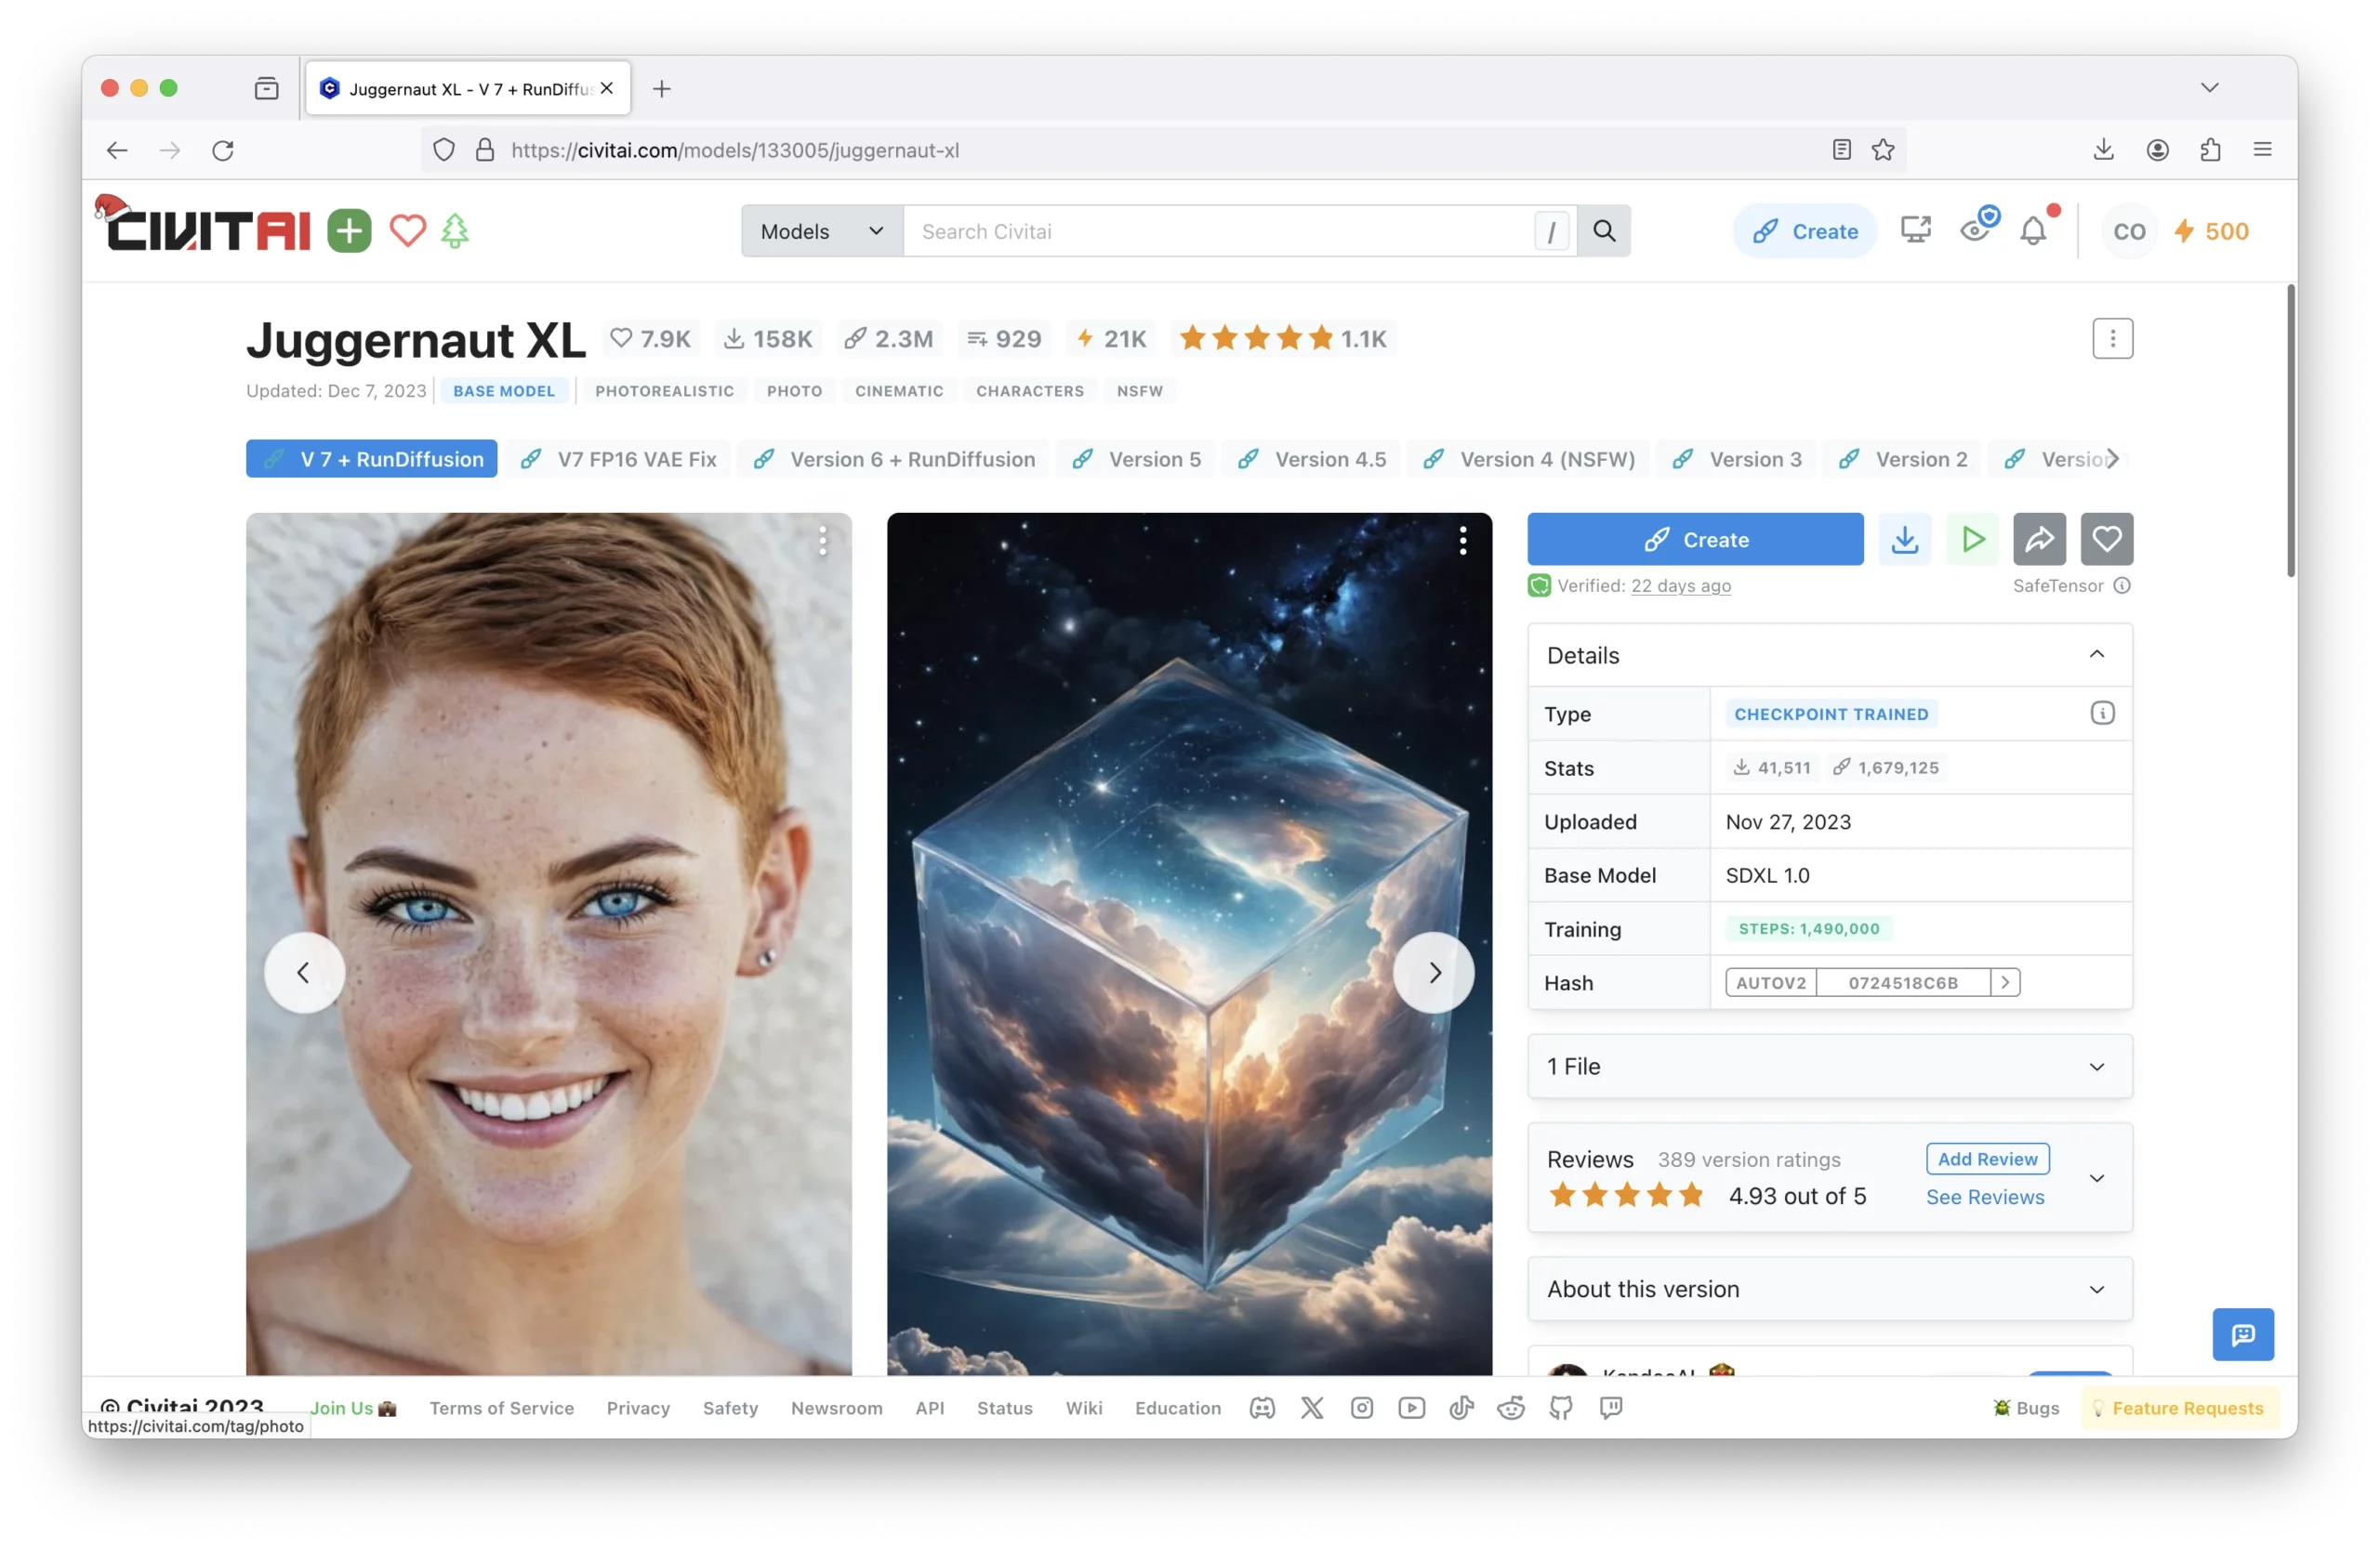This screenshot has width=2380, height=1547.
Task: Click the red heart icon beside logo
Action: [407, 230]
